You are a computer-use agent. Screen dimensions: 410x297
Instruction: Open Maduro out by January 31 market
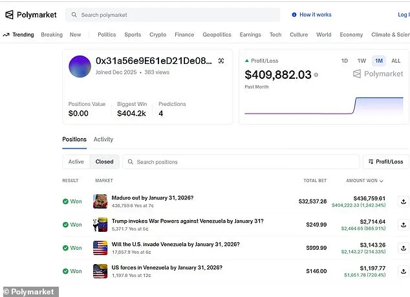tap(152, 198)
